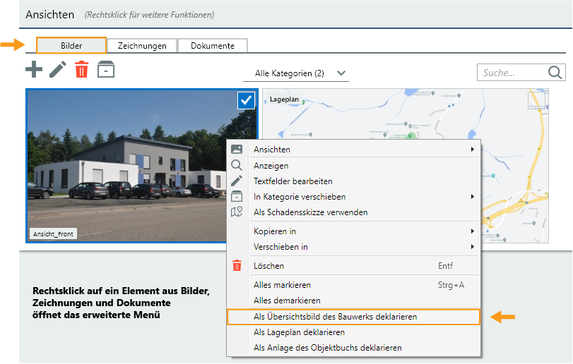
Task: Click the Lageplan caption label
Action: pos(284,99)
